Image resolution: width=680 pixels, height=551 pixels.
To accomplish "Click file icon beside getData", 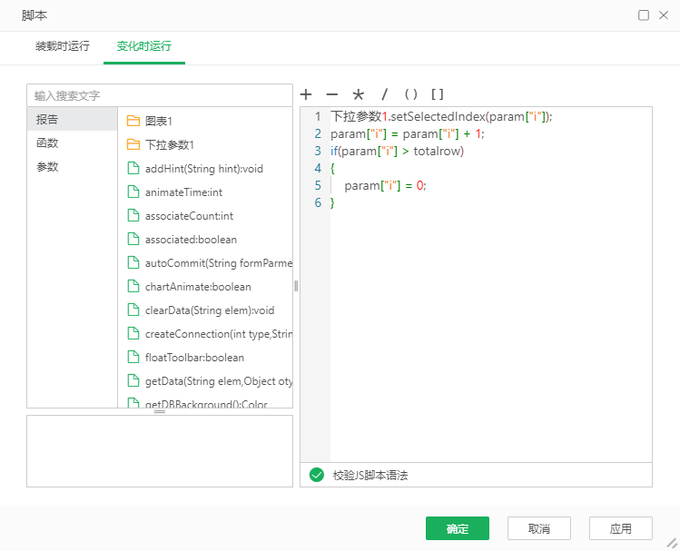I will (x=133, y=380).
